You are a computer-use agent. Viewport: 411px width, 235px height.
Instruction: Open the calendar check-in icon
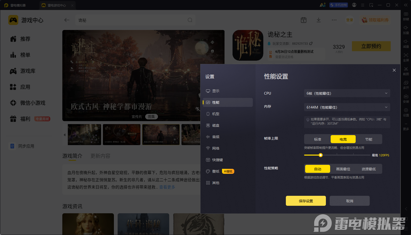pos(304,20)
